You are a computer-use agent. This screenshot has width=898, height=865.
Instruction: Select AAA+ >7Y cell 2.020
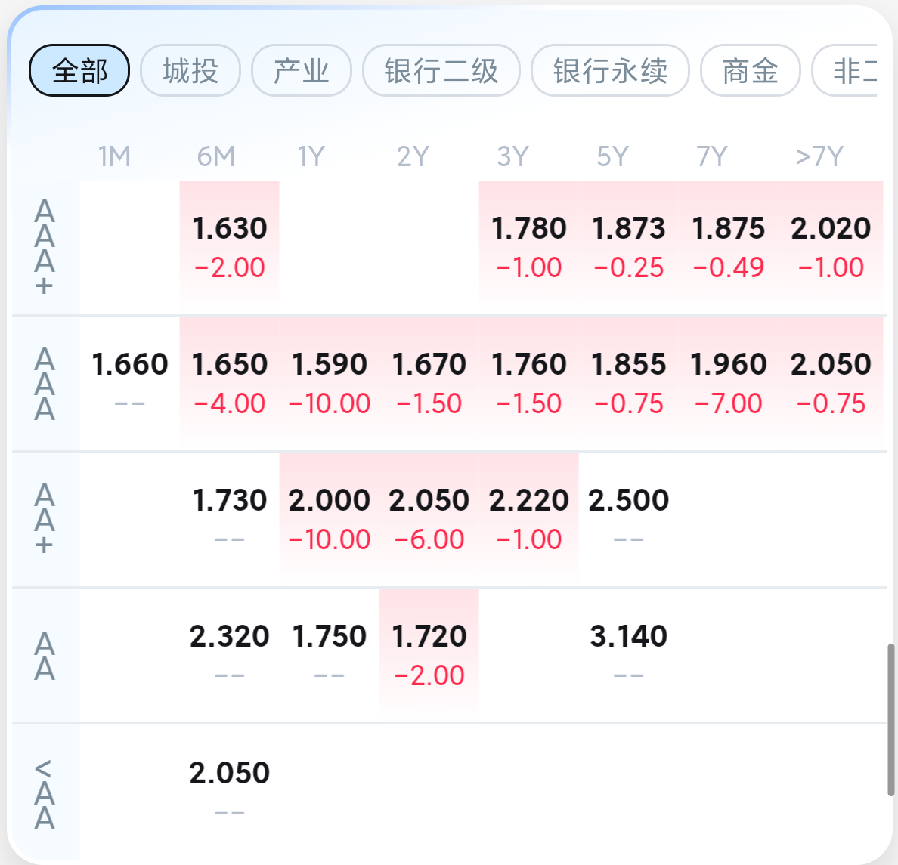click(831, 247)
